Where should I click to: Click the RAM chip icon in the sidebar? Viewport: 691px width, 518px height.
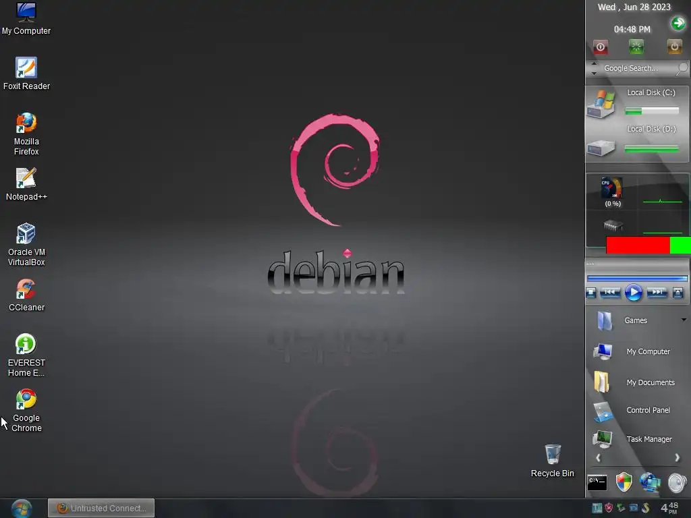click(x=613, y=226)
